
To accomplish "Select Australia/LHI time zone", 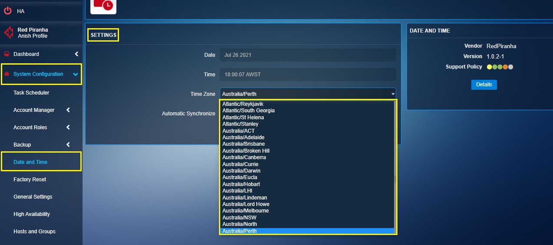I will pos(307,191).
